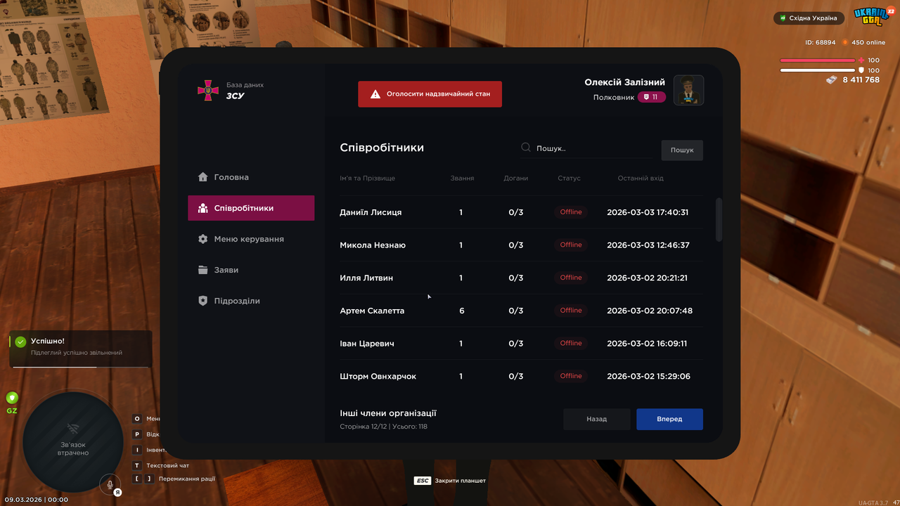Click the Догани column header
This screenshot has height=506, width=900.
(516, 179)
